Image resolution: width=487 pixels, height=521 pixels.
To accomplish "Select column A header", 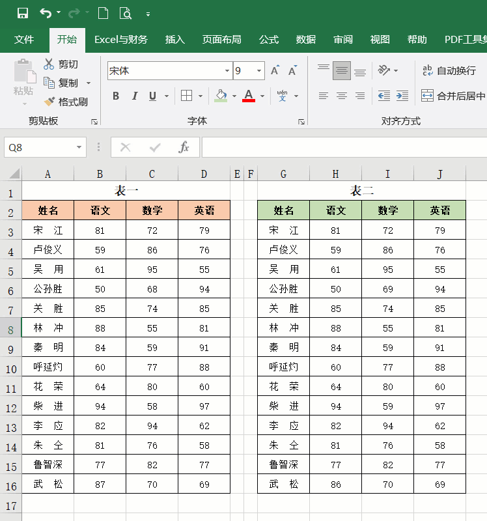I will (48, 174).
